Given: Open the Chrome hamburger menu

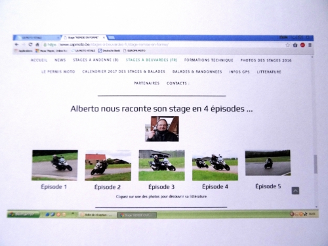Looking at the screenshot, I should pos(310,45).
